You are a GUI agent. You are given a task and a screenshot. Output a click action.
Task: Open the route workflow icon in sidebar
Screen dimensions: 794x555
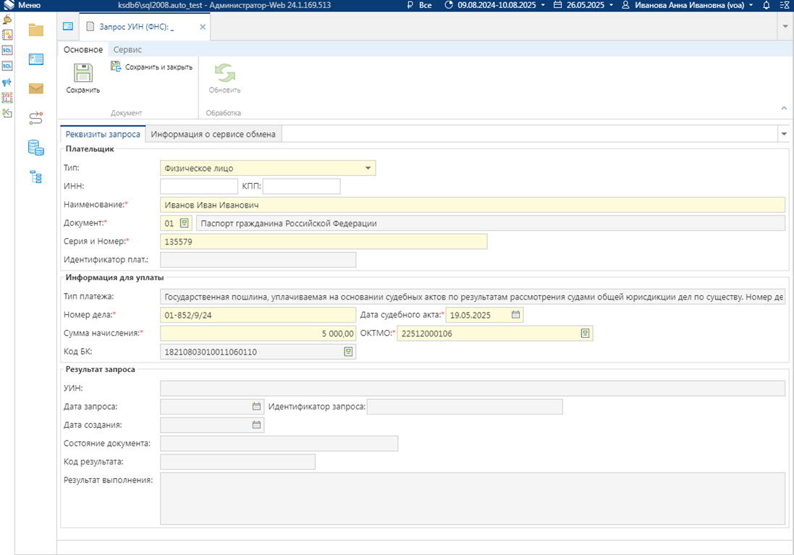pyautogui.click(x=36, y=118)
